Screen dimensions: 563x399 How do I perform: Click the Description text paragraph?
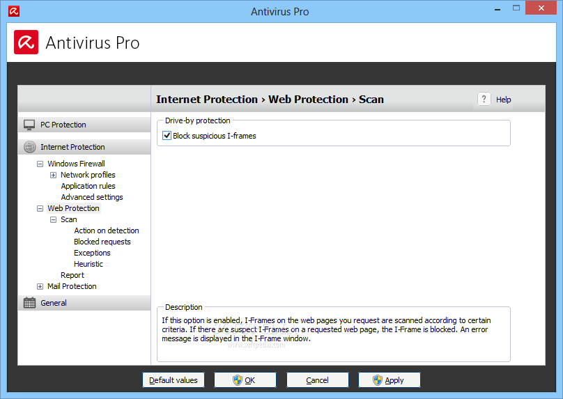pos(326,329)
